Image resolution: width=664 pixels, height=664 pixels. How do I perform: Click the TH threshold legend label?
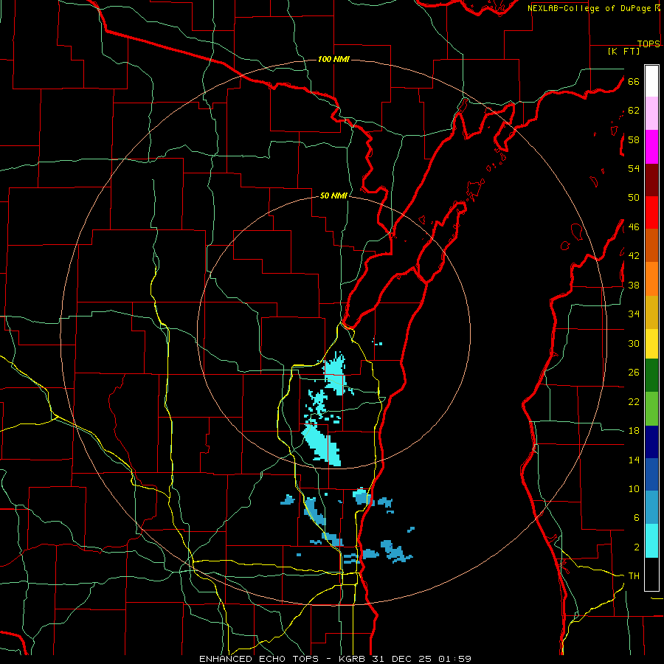634,576
